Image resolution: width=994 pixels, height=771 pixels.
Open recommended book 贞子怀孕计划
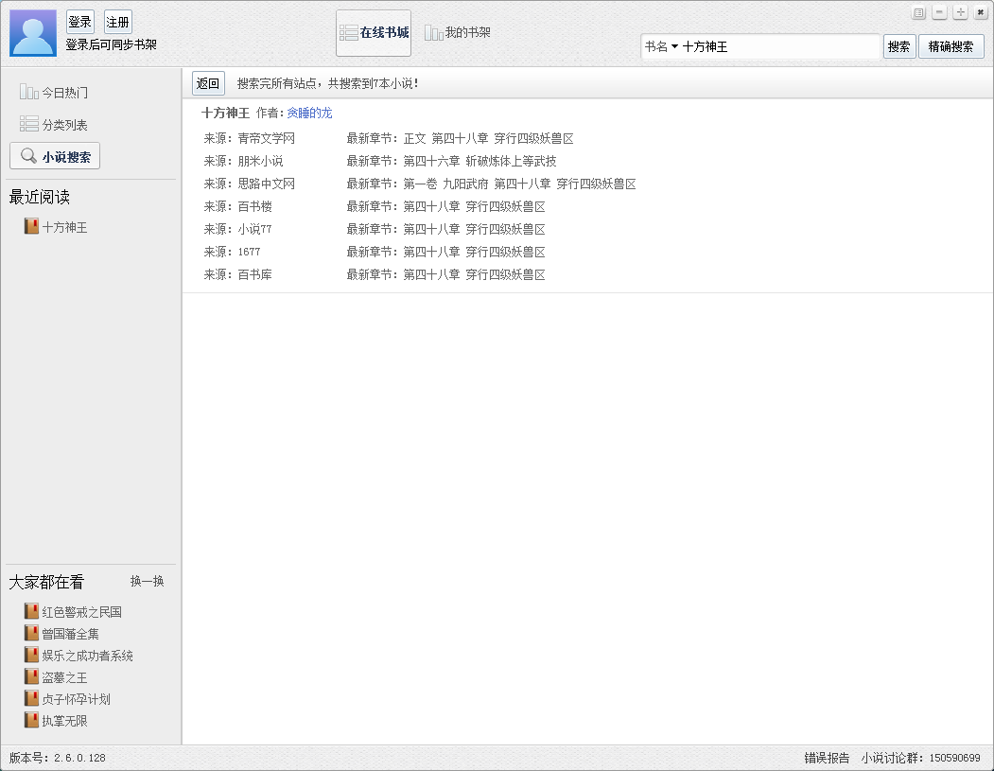coord(76,699)
